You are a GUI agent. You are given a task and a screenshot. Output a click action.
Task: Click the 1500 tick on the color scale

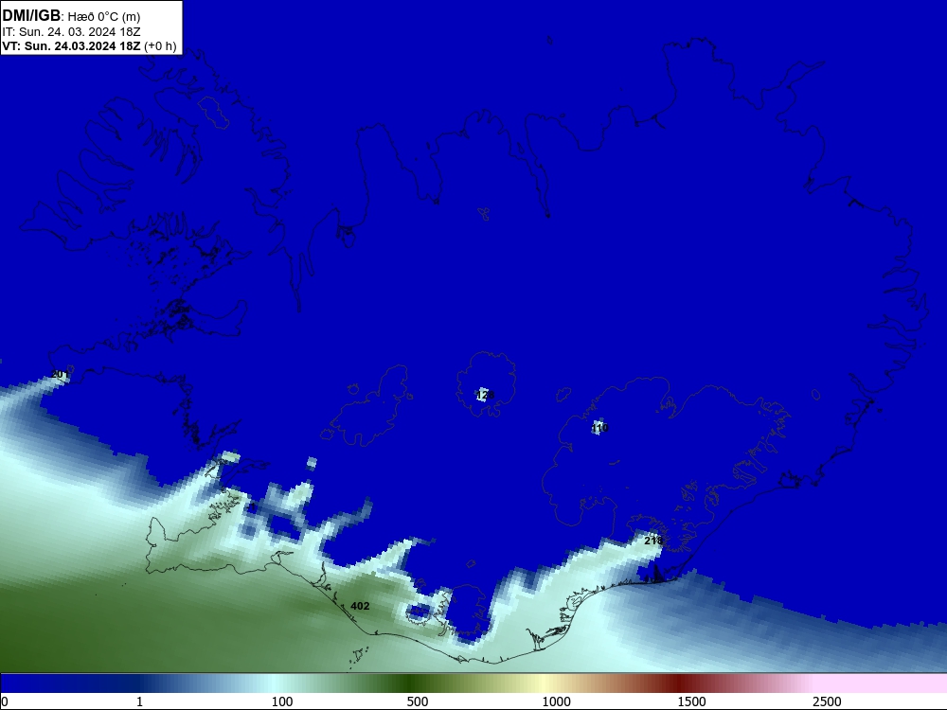(691, 701)
